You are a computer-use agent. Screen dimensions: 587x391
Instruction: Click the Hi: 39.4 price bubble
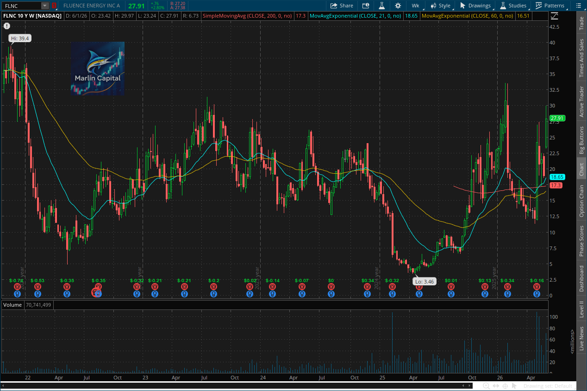(20, 38)
